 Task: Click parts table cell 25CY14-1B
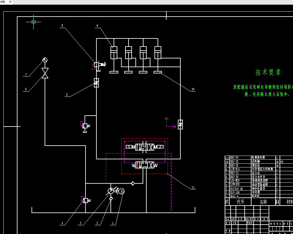coord(240,189)
